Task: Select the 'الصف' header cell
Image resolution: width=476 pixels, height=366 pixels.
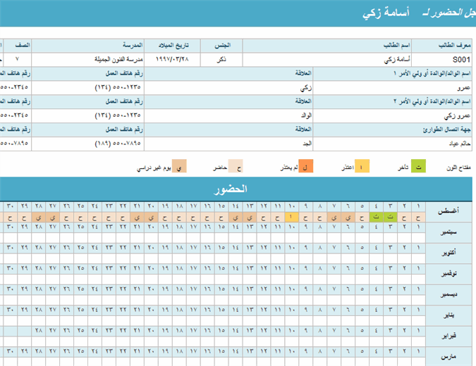Action: click(x=17, y=46)
